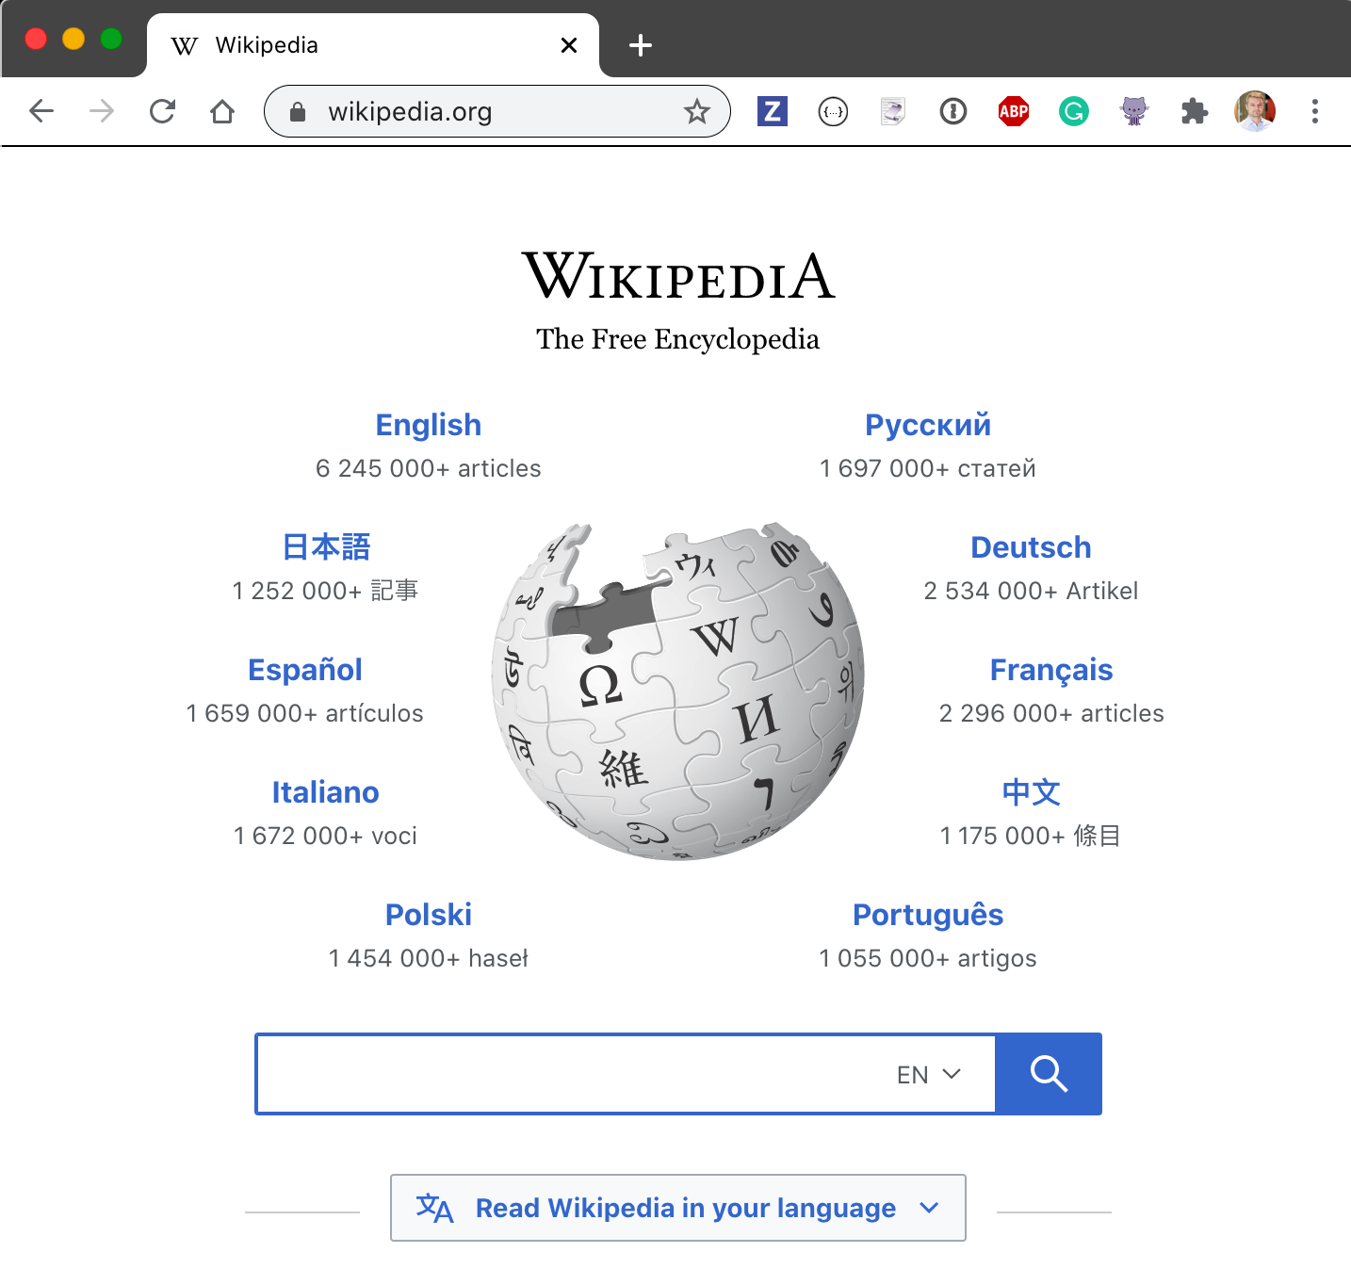
Task: Click the WIKIPEDIA wordmark heading
Action: (x=678, y=275)
